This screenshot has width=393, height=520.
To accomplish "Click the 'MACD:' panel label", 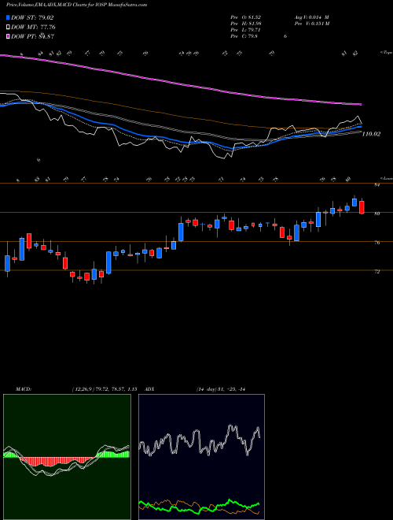I will 23,389.
